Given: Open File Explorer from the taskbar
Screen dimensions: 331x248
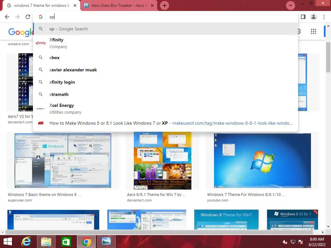Looking at the screenshot, I should click(46, 242).
